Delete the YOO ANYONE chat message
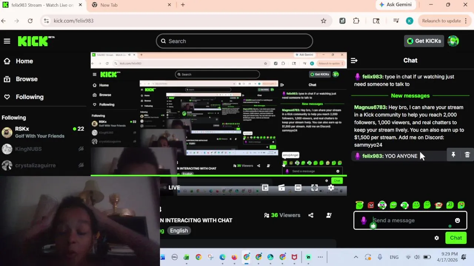This screenshot has width=474, height=266. point(467,155)
